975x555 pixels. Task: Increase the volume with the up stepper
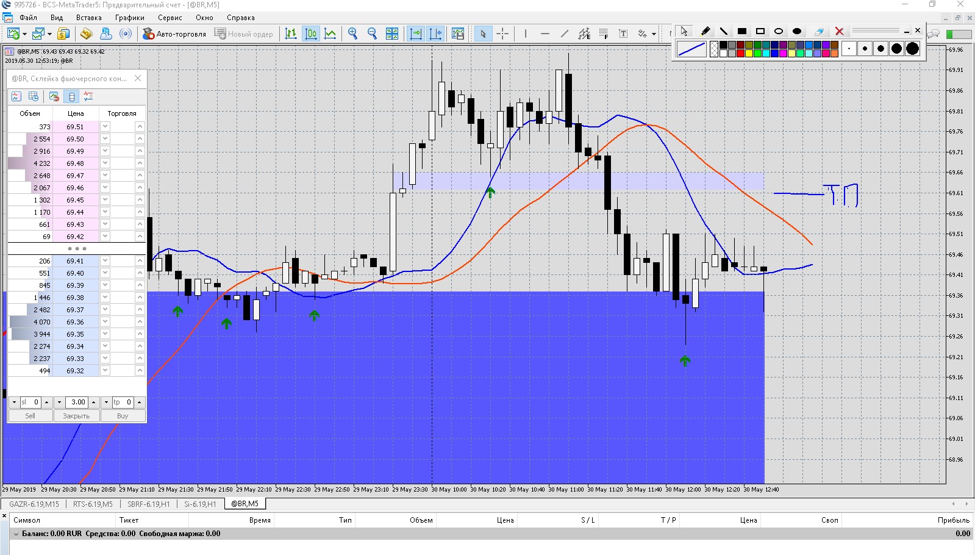[x=93, y=403]
